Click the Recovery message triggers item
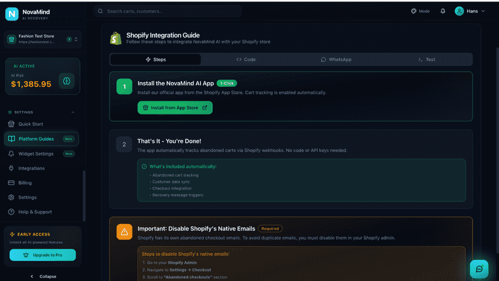The width and height of the screenshot is (499, 281). pyautogui.click(x=177, y=195)
